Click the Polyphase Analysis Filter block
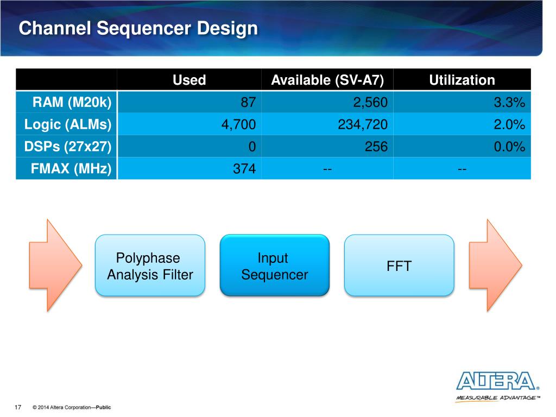 click(150, 265)
